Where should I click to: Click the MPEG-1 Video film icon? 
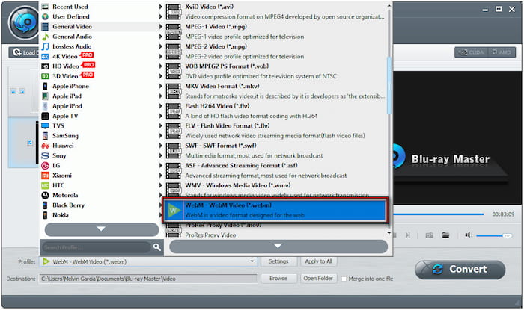[x=174, y=31]
